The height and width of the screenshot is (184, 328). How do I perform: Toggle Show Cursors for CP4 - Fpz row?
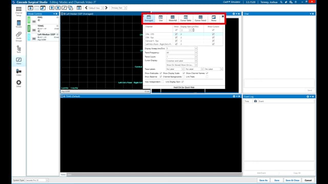coord(213,37)
